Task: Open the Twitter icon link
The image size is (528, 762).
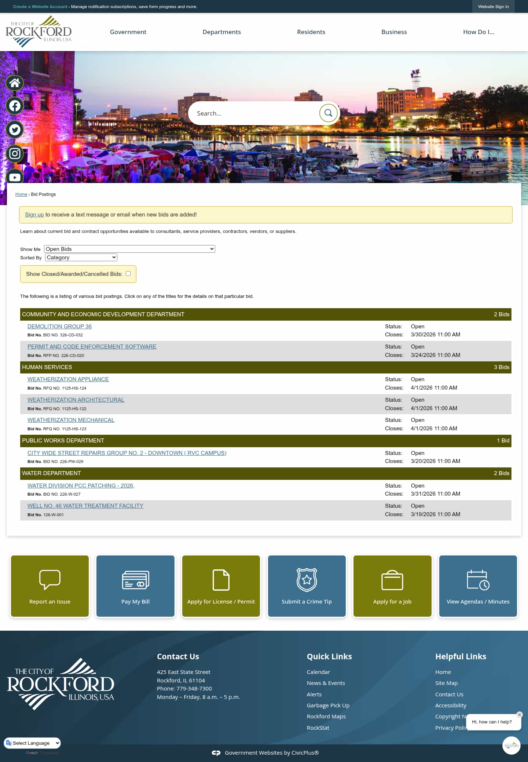Action: (x=15, y=130)
